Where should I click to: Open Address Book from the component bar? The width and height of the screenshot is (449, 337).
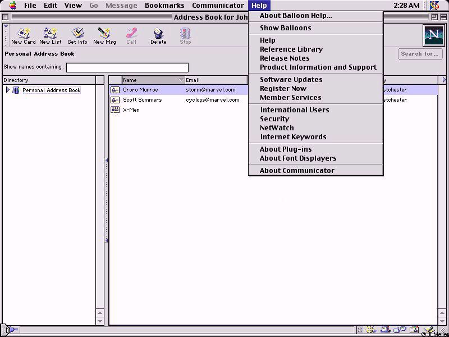(414, 330)
